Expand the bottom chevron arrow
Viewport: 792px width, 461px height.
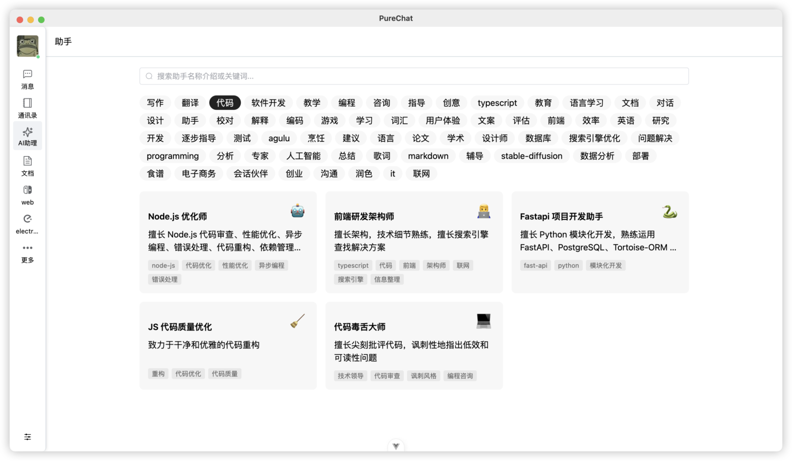pyautogui.click(x=396, y=446)
